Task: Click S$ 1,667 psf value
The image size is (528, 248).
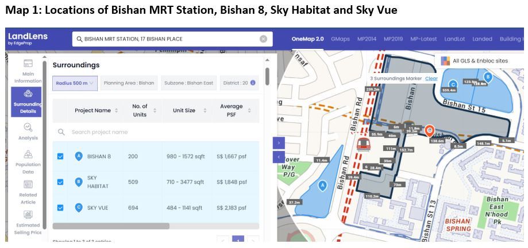Action: coord(232,157)
